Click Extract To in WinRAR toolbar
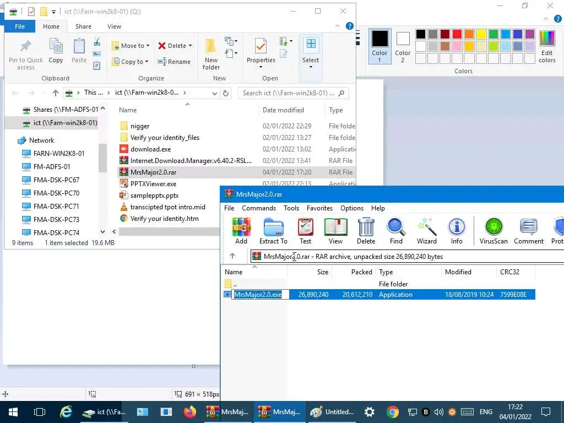The width and height of the screenshot is (564, 423). (x=273, y=231)
